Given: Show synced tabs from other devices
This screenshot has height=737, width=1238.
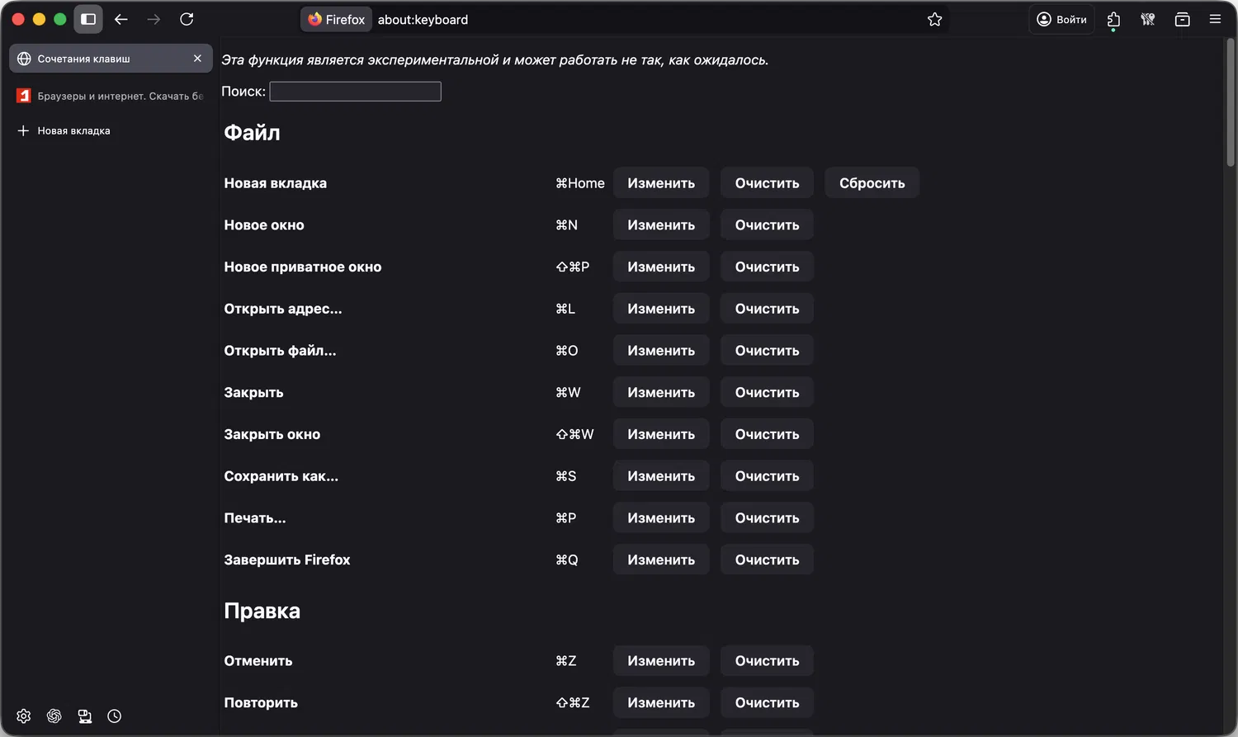Looking at the screenshot, I should coord(84,716).
